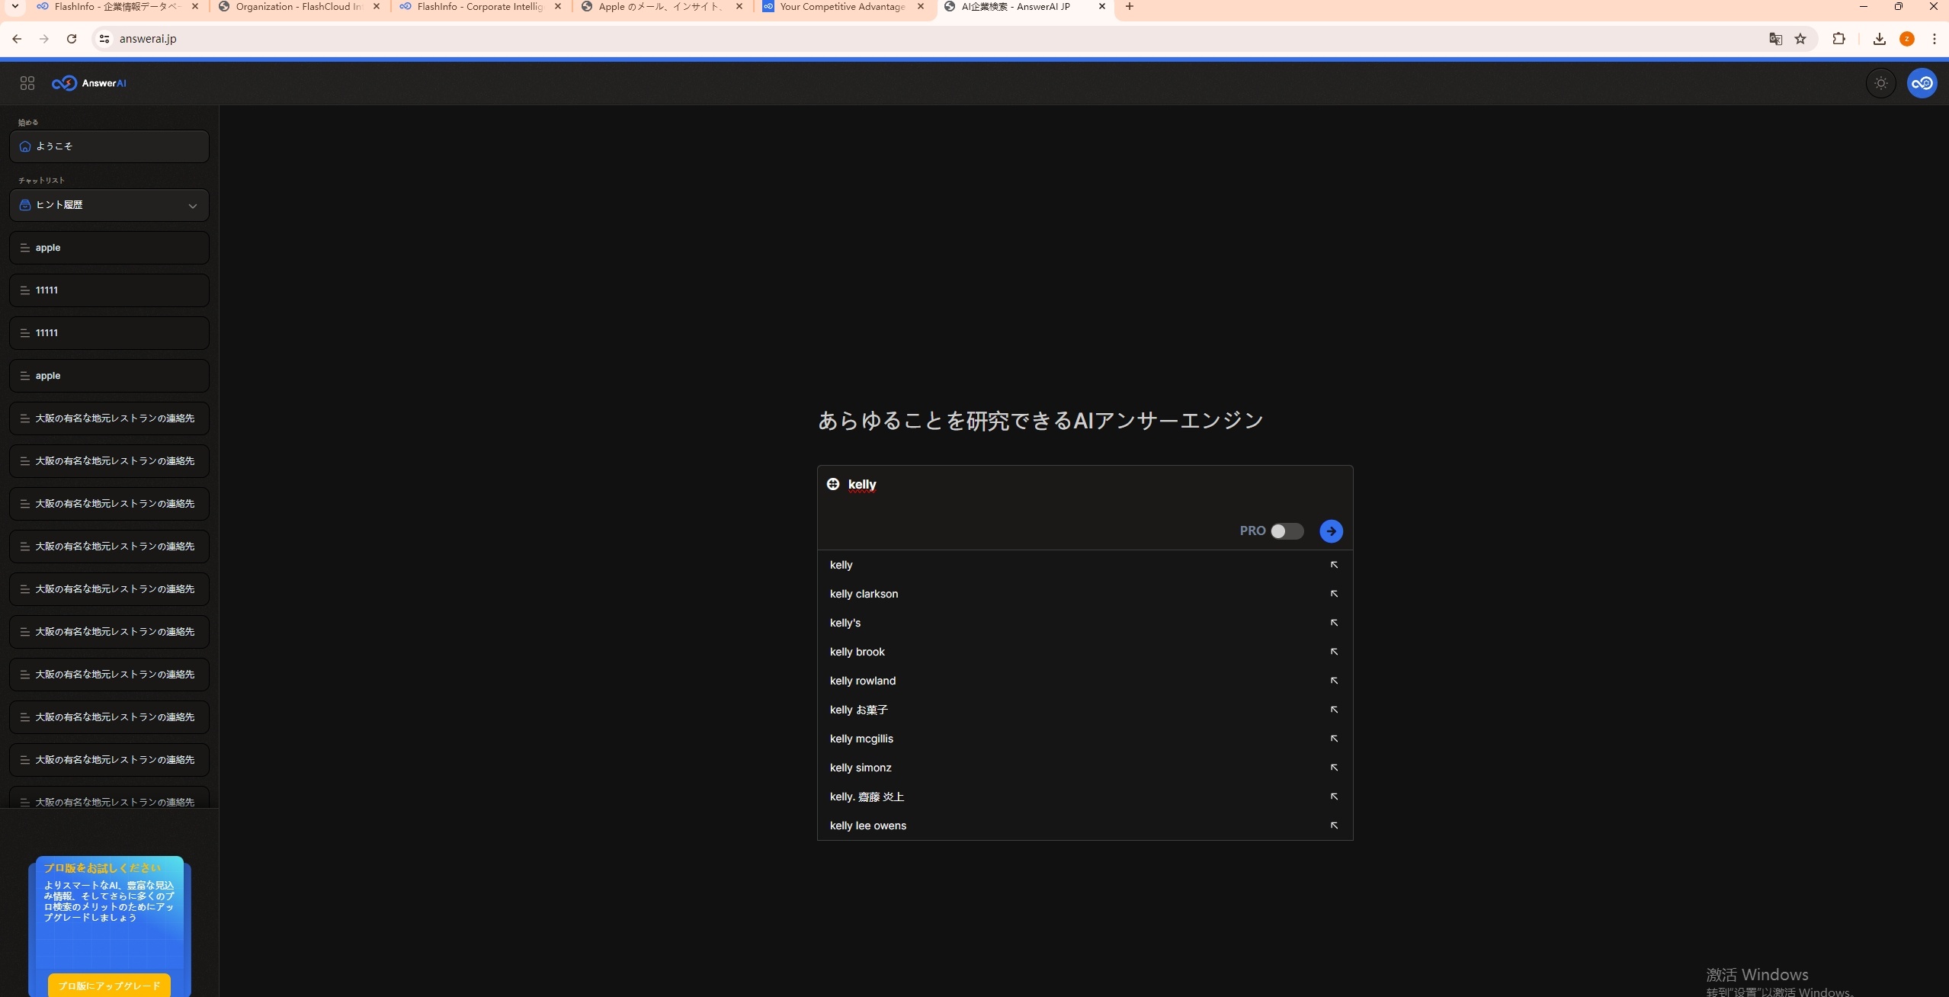Close the Organization - FlashCloud tab

point(377,7)
